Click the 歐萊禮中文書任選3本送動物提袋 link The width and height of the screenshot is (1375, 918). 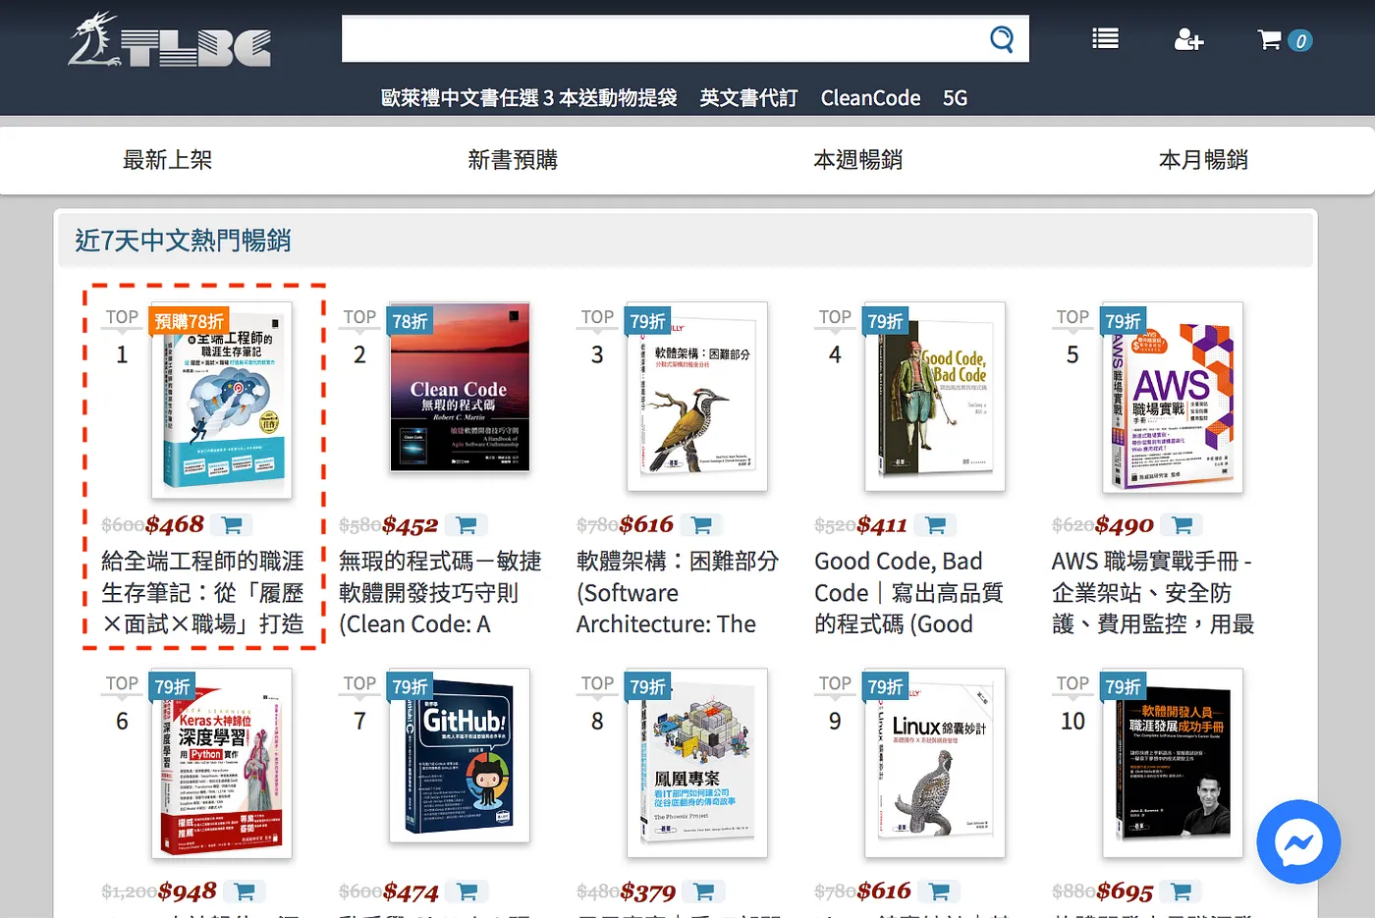(x=529, y=98)
